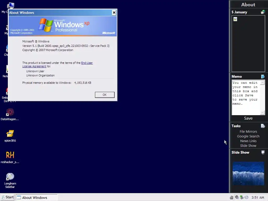The width and height of the screenshot is (268, 201).
Task: Click the Tasks panel heading
Action: pyautogui.click(x=236, y=126)
